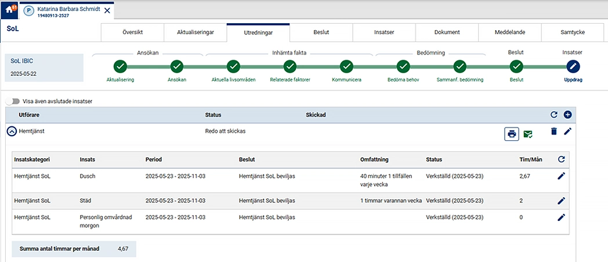Click the Insatskategori column header
Viewport: 608px width, 262px height.
pos(32,159)
